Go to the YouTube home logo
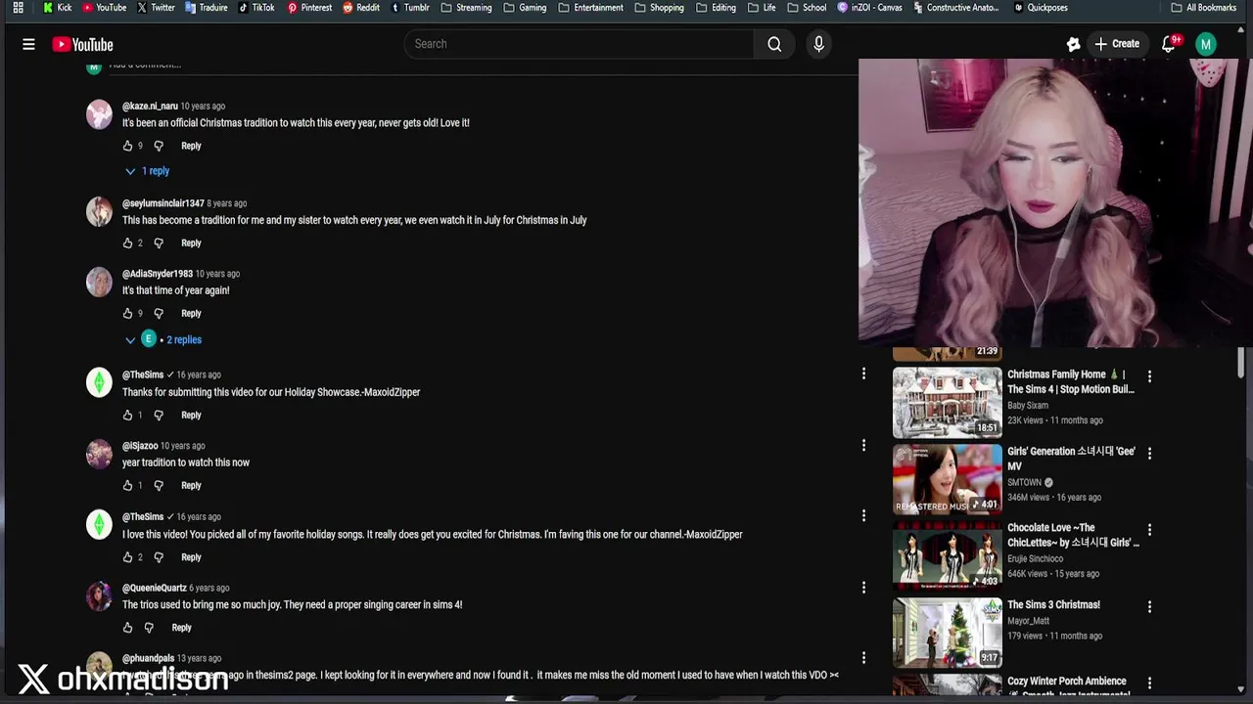The width and height of the screenshot is (1253, 704). [83, 44]
